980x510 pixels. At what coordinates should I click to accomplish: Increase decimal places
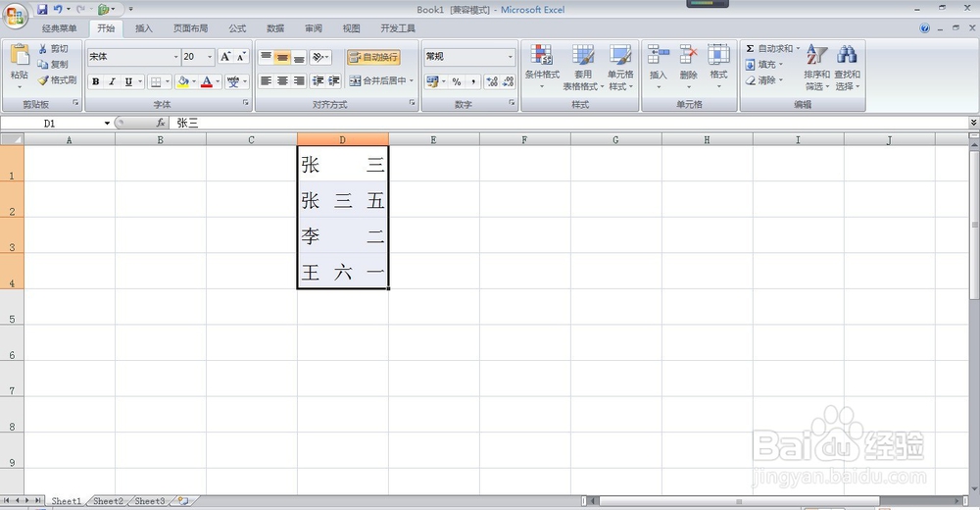pos(492,81)
